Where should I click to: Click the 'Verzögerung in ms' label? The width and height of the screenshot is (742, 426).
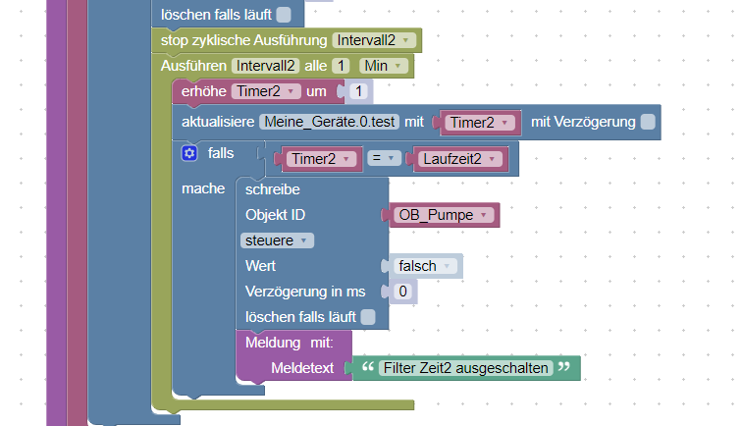point(305,292)
